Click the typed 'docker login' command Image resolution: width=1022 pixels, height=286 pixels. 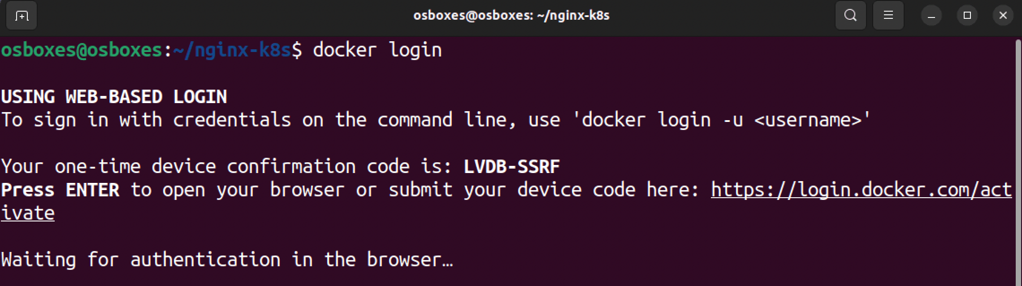pyautogui.click(x=377, y=50)
